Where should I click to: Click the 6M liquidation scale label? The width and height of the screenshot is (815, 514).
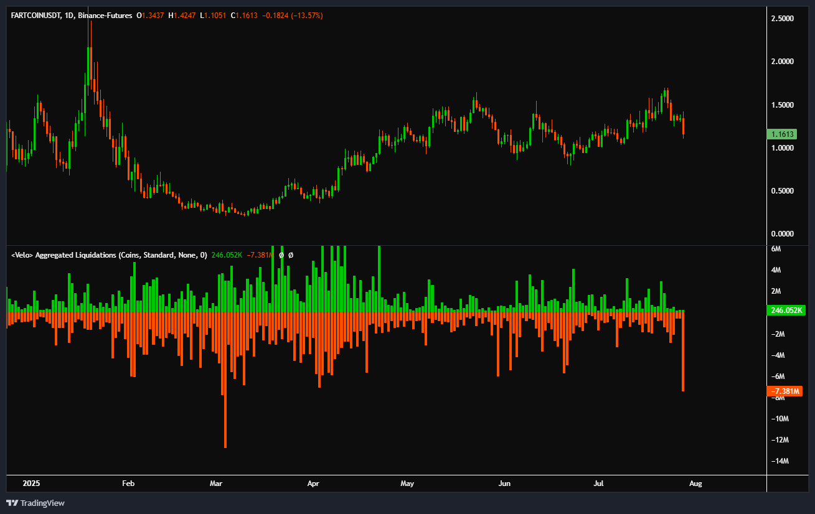click(776, 249)
